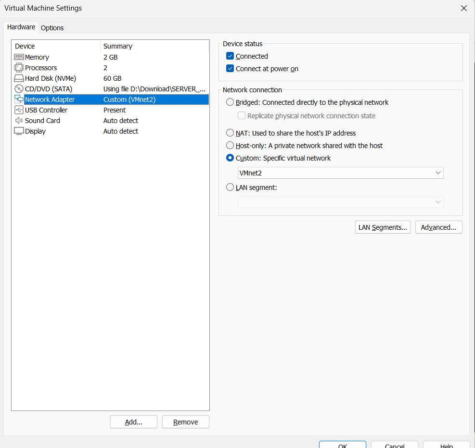Select the Processors device row

(x=110, y=68)
